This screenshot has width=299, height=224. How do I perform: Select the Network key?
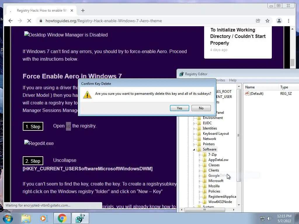pos(209,139)
